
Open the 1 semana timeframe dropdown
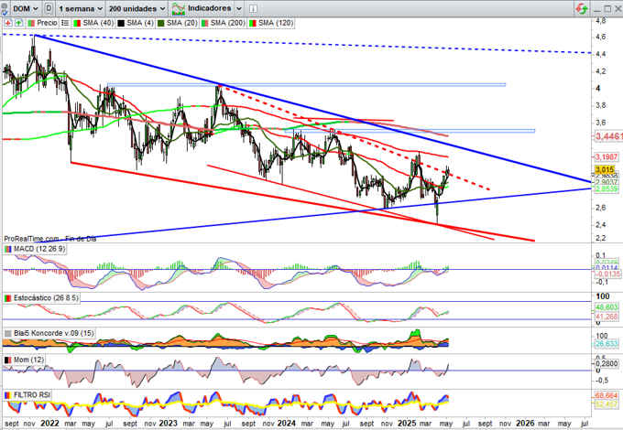(81, 8)
